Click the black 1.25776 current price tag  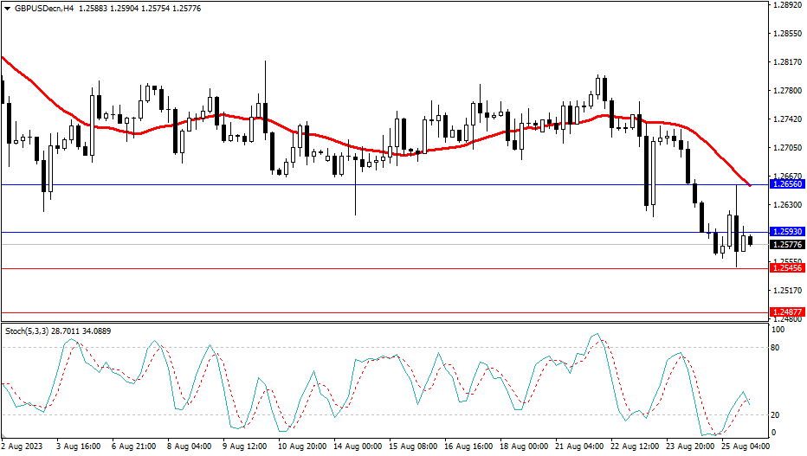pyautogui.click(x=787, y=245)
